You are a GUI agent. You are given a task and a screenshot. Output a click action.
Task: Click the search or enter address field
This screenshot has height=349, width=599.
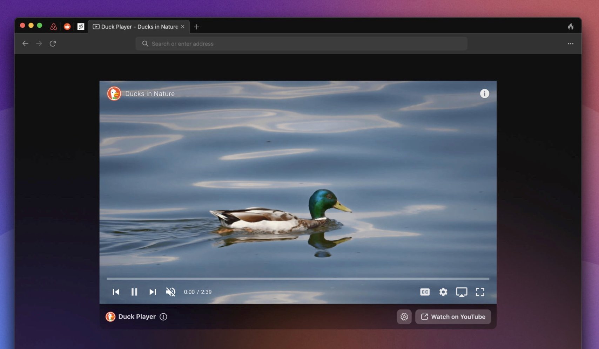click(302, 43)
